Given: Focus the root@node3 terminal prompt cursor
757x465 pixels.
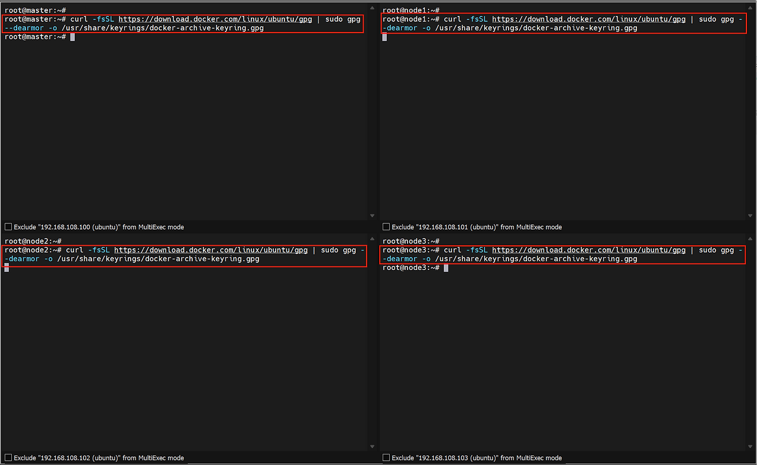Looking at the screenshot, I should point(446,268).
